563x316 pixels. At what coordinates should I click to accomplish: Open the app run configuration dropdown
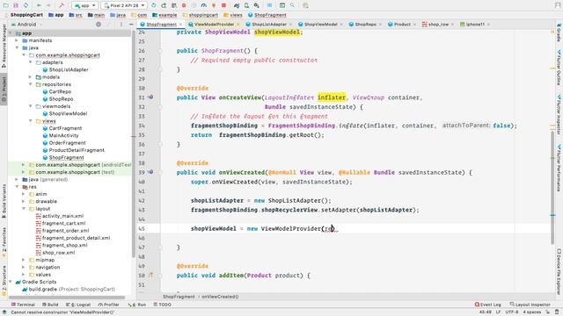(x=84, y=5)
